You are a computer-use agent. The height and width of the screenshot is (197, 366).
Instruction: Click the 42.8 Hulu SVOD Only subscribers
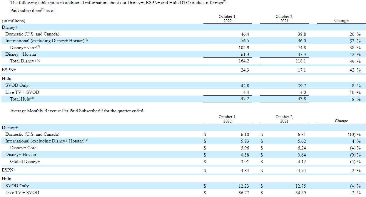click(x=245, y=86)
